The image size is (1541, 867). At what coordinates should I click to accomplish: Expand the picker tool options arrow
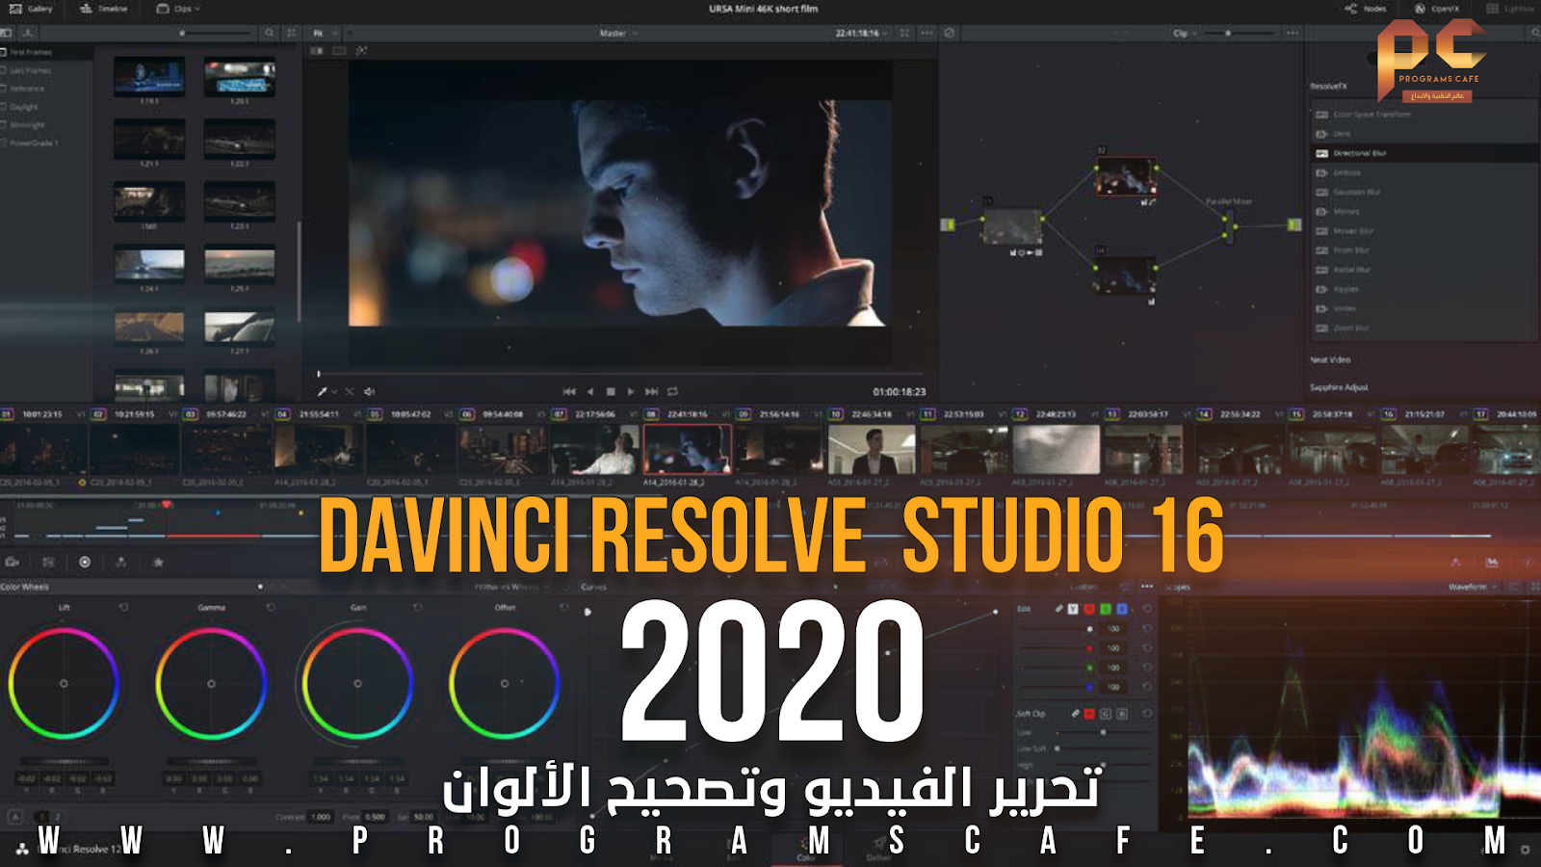pos(336,392)
